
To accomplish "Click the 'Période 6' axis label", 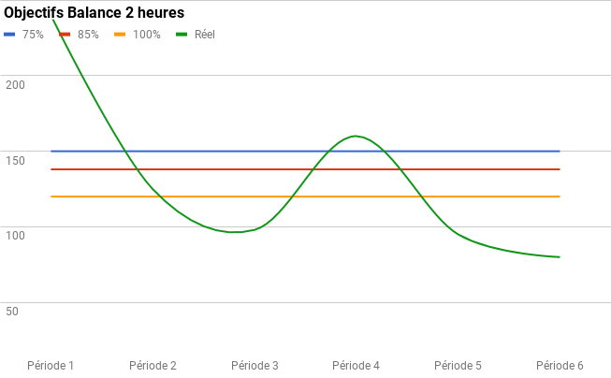I will point(560,365).
